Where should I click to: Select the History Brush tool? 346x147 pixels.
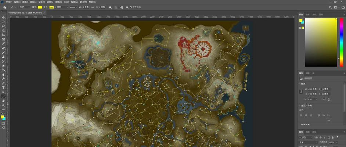click(3, 61)
